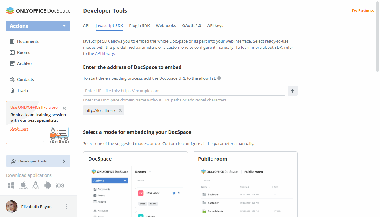The height and width of the screenshot is (217, 380).
Task: Focus the DocSpace URL input field
Action: pos(184,91)
